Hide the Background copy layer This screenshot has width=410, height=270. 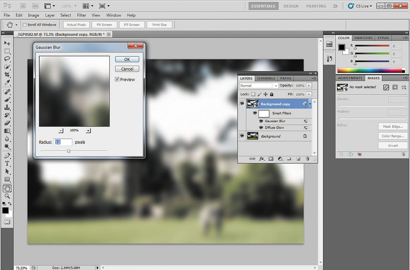pos(242,104)
